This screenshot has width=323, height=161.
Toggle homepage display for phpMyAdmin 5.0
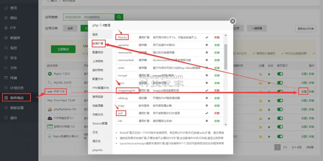[x=280, y=109]
